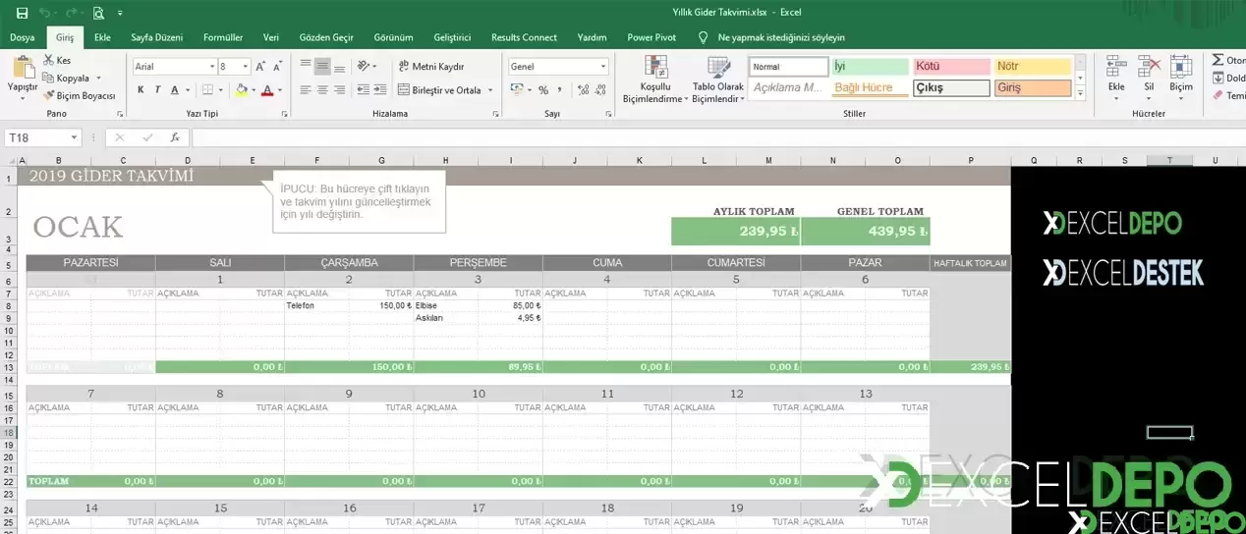Viewport: 1246px width, 534px height.
Task: Open the Biçim format cells menu
Action: tap(1180, 75)
